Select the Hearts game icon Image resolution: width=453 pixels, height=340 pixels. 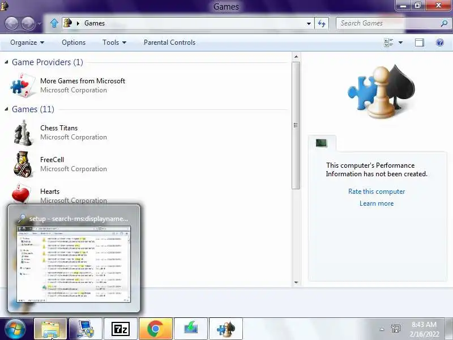click(x=21, y=194)
